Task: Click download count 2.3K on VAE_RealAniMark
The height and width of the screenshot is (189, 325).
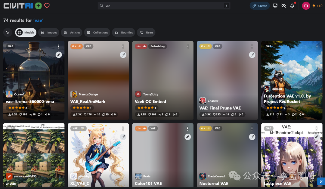Action: pos(77,114)
